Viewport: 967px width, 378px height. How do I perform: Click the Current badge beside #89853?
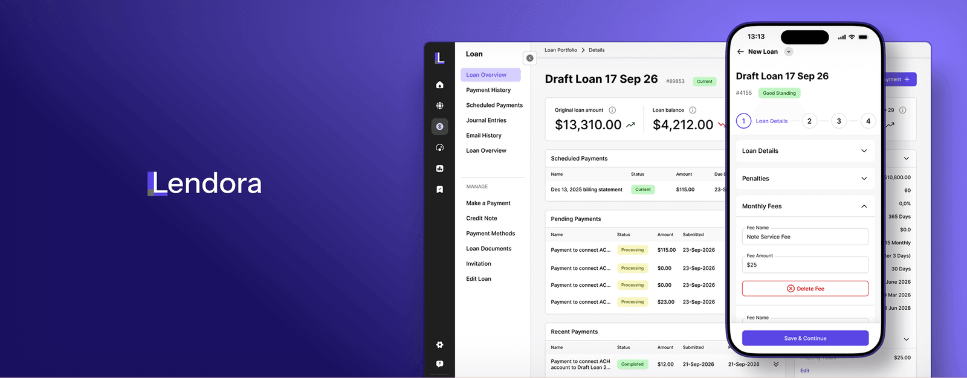[x=704, y=82]
